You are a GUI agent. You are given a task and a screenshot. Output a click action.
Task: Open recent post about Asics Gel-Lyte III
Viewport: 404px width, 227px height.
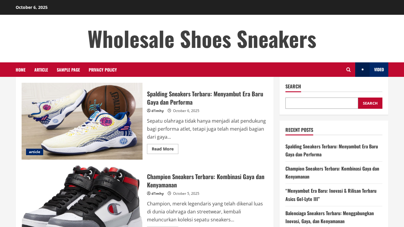(331, 195)
